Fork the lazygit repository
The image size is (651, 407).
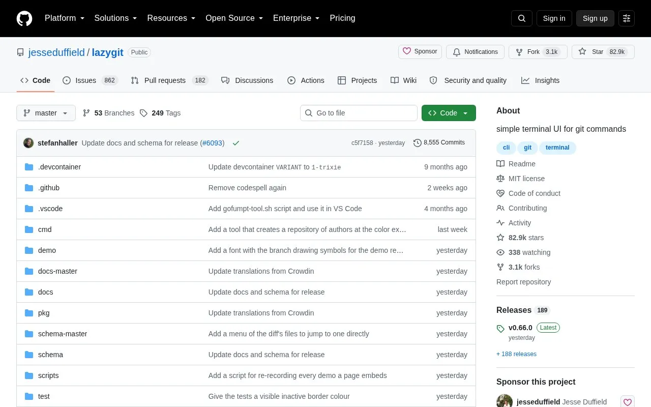click(x=538, y=52)
